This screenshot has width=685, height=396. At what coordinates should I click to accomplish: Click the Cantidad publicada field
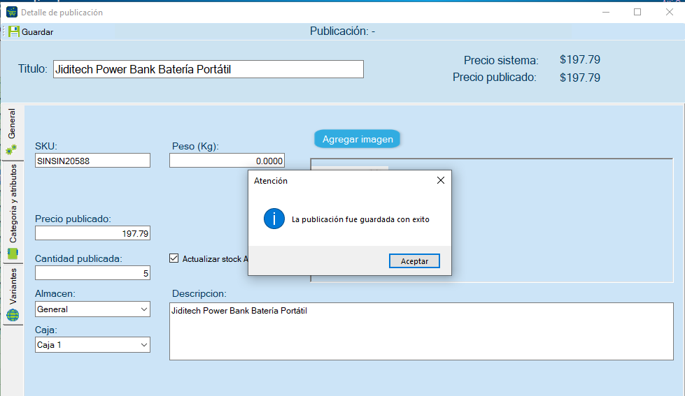(x=92, y=273)
